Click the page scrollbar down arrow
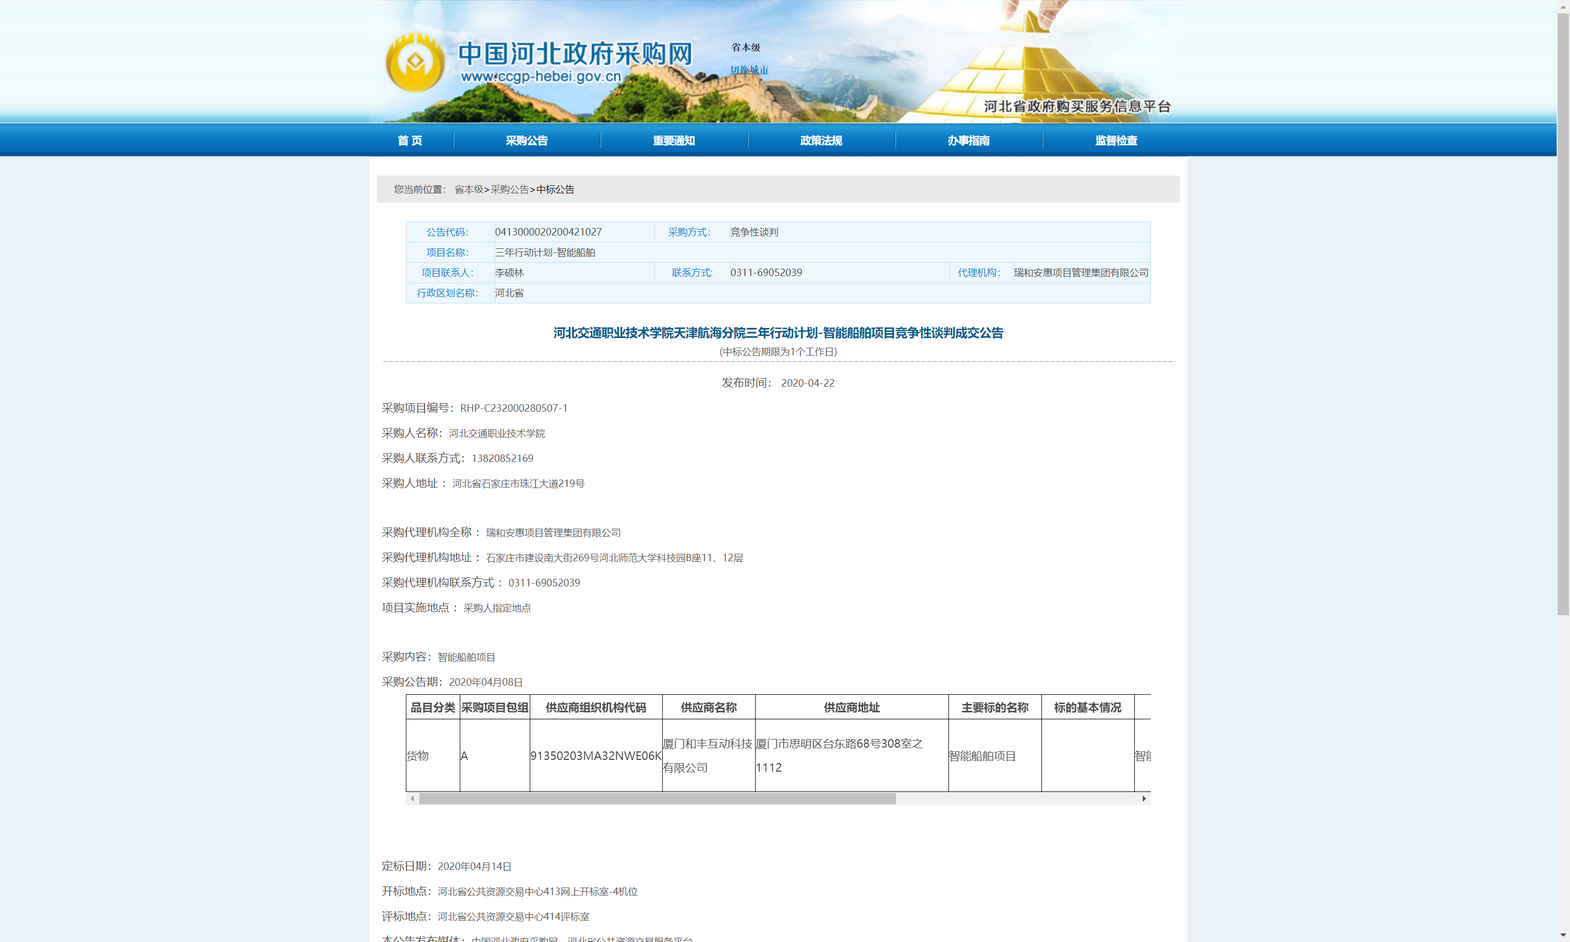Image resolution: width=1570 pixels, height=942 pixels. click(1563, 936)
